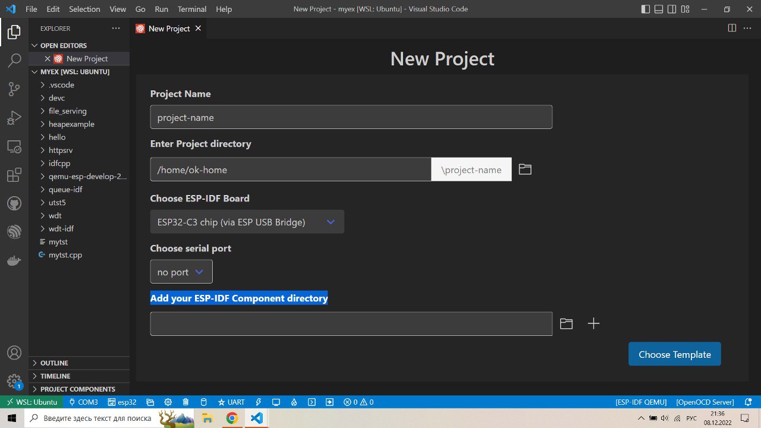Toggle the bottom panel layout
Image resolution: width=761 pixels, height=428 pixels.
pos(659,9)
